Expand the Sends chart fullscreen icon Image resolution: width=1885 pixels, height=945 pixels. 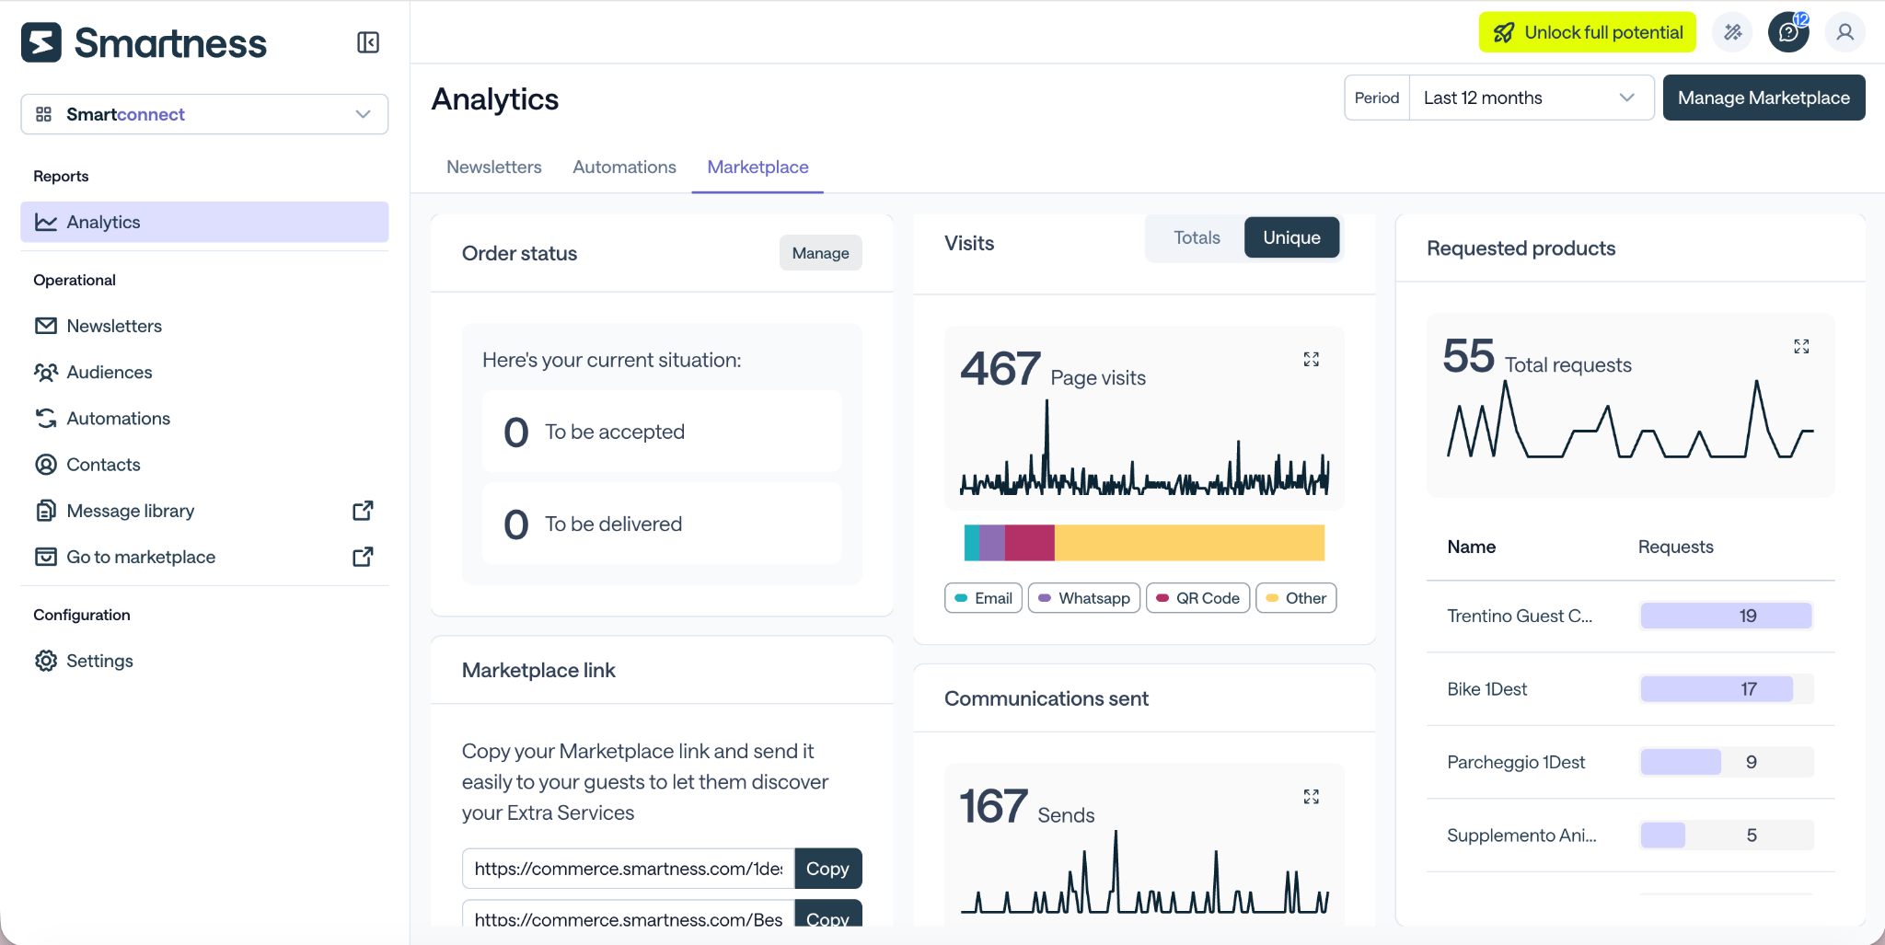(x=1312, y=797)
